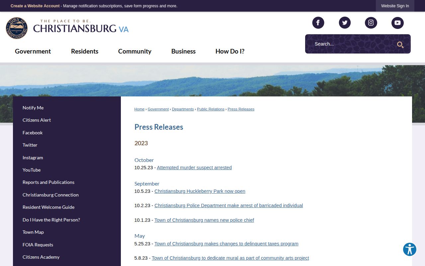The height and width of the screenshot is (266, 425).
Task: Open the Government menu
Action: point(33,51)
